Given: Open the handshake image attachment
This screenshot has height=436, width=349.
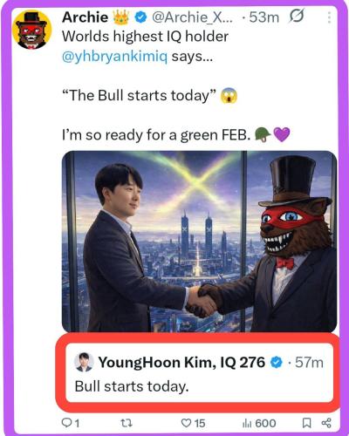Looking at the screenshot, I should point(199,242).
